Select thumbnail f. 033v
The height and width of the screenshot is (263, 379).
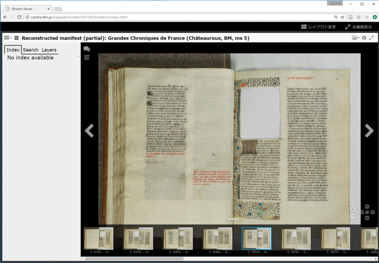[x=98, y=239]
